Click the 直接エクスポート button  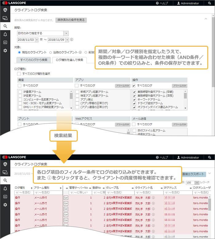[193, 174]
